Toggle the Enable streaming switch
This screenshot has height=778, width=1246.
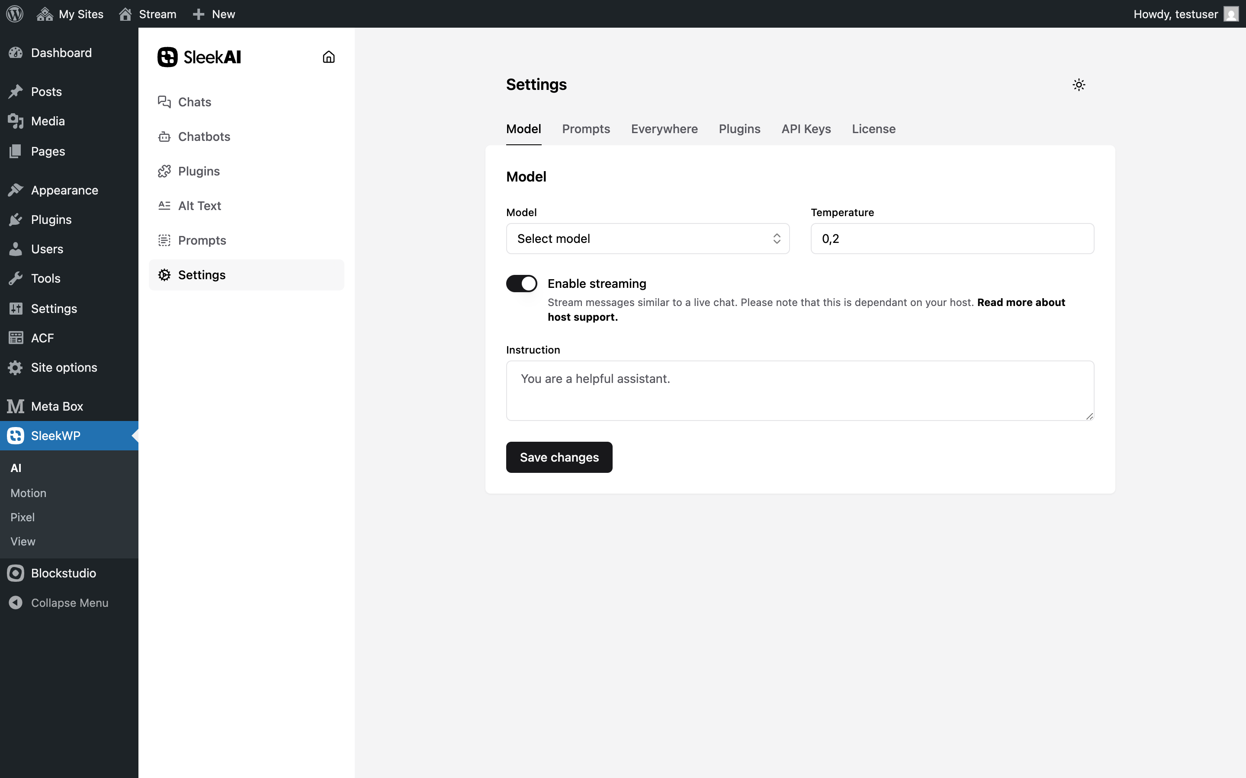point(521,284)
